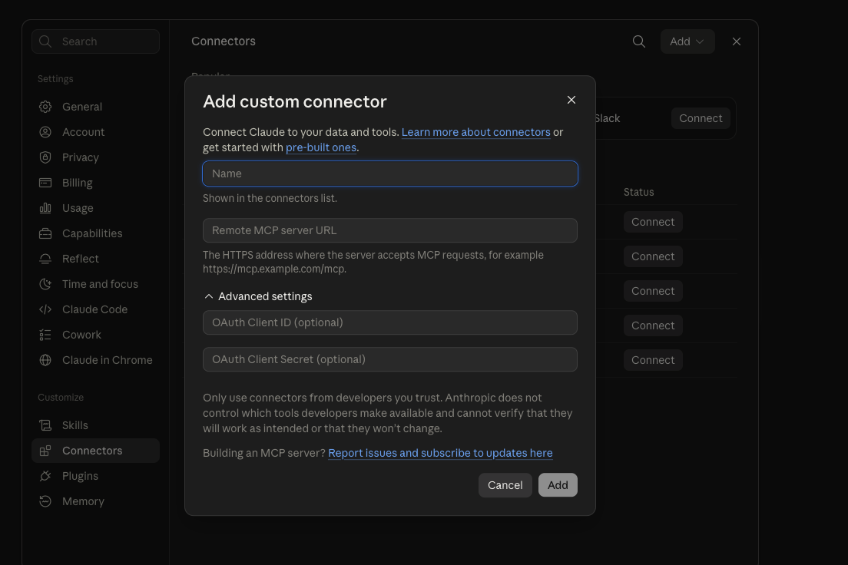Collapse the Advanced settings section
848x565 pixels.
pos(258,296)
